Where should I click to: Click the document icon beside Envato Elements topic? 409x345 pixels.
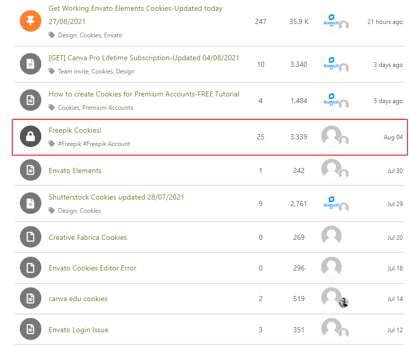31,170
